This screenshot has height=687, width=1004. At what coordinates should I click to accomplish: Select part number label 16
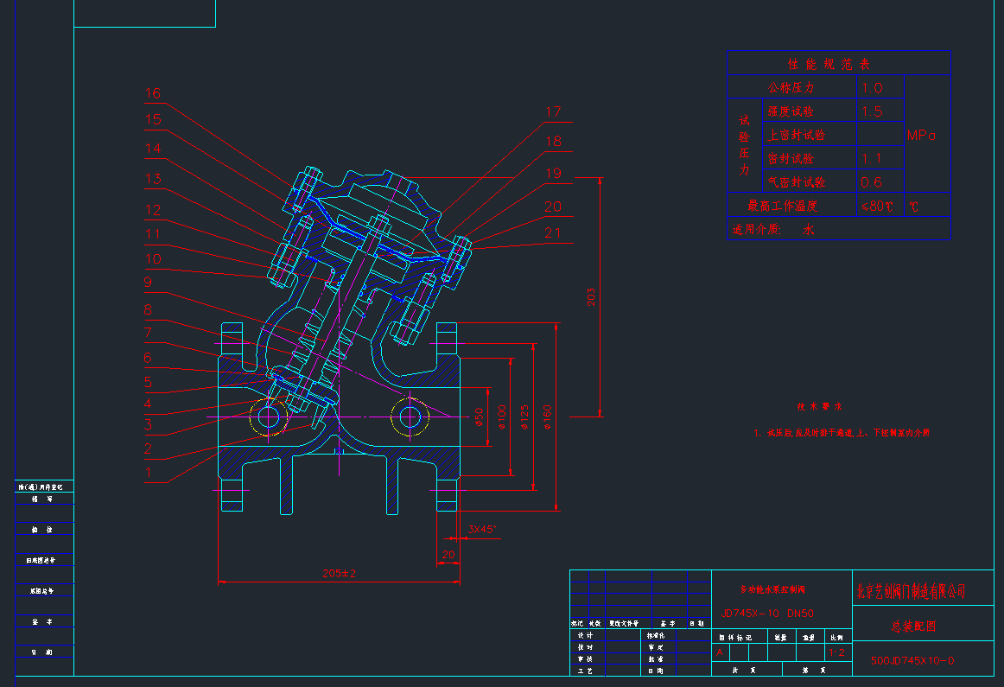pos(153,93)
